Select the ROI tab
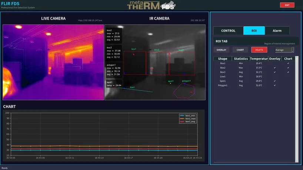This screenshot has height=170, width=303. 254,31
